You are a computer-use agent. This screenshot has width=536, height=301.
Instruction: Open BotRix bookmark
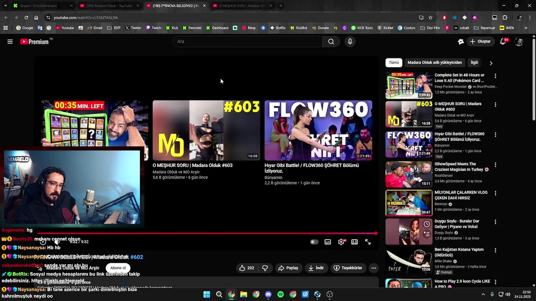click(278, 28)
